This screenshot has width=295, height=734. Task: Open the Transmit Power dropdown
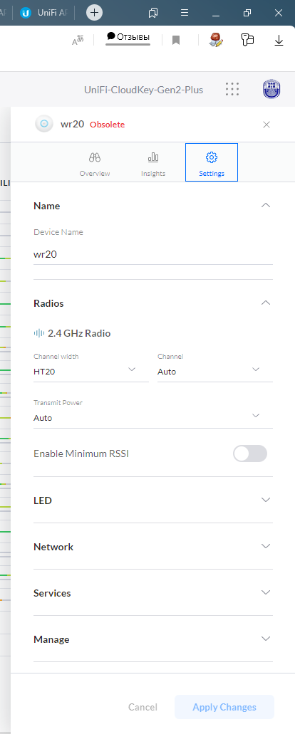pos(153,417)
